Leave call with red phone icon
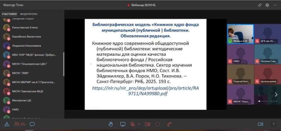Image resolution: width=281 pixels, height=131 pixels. (x=169, y=124)
